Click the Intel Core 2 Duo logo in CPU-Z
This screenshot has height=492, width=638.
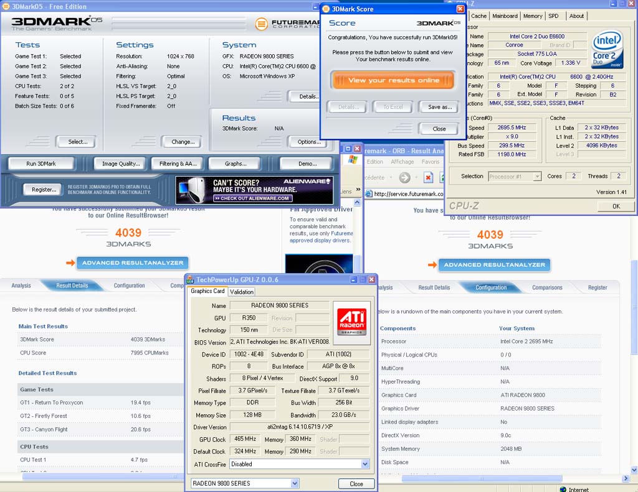[607, 49]
